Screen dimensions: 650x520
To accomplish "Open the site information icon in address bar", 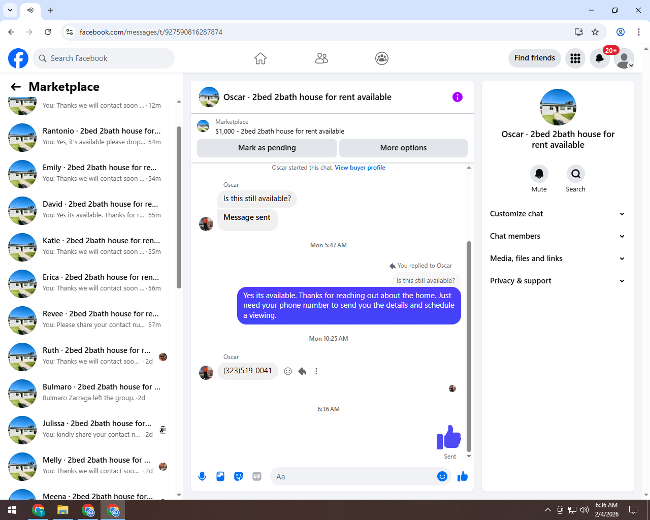I will click(70, 32).
